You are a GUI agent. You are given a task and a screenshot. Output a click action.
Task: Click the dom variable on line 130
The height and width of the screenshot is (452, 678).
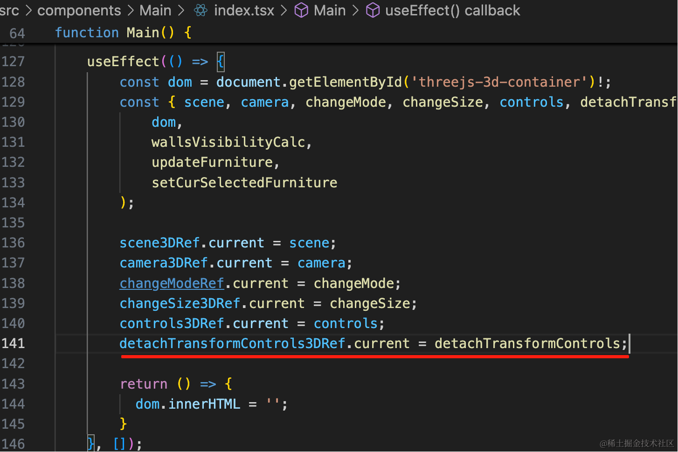(x=164, y=122)
